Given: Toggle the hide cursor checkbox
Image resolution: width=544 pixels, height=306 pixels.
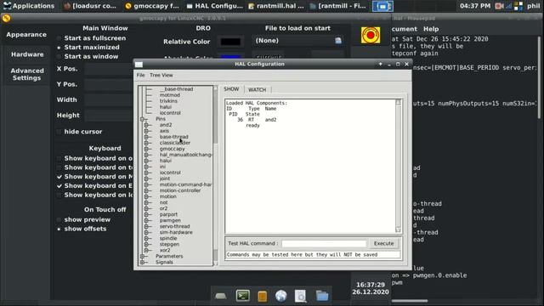Looking at the screenshot, I should click(59, 132).
